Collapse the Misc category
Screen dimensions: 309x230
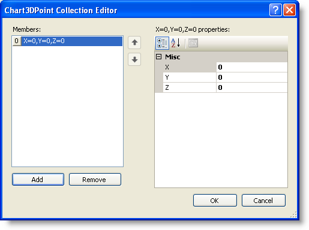point(158,57)
